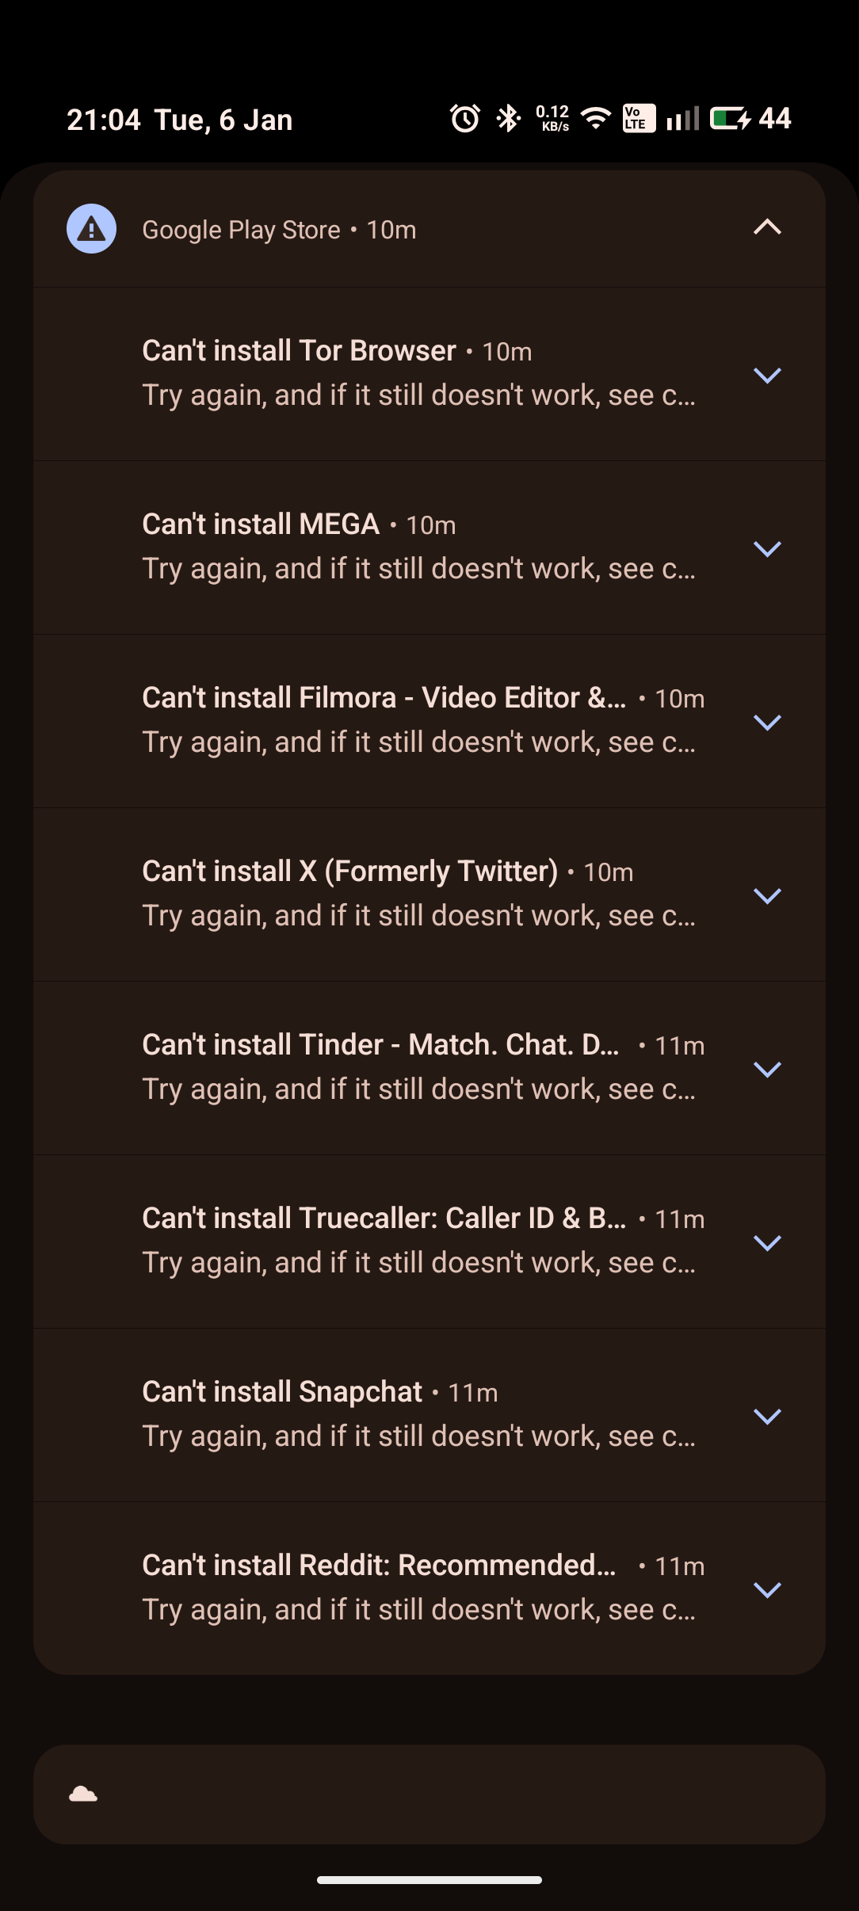Tap the Wi-Fi signal icon

[596, 119]
